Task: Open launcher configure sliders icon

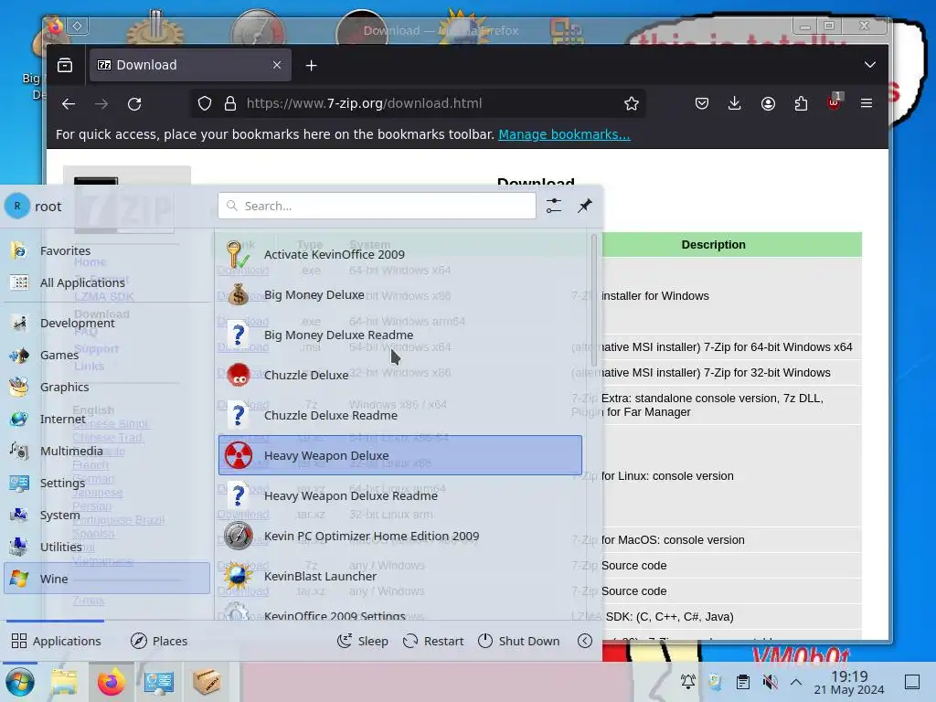Action: pos(554,206)
